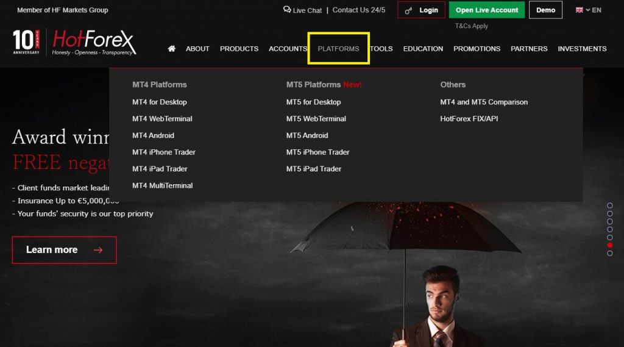Click the Demo button
This screenshot has height=347, width=624.
545,10
